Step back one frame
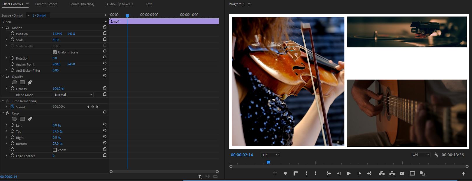The height and width of the screenshot is (181, 472). pyautogui.click(x=339, y=173)
